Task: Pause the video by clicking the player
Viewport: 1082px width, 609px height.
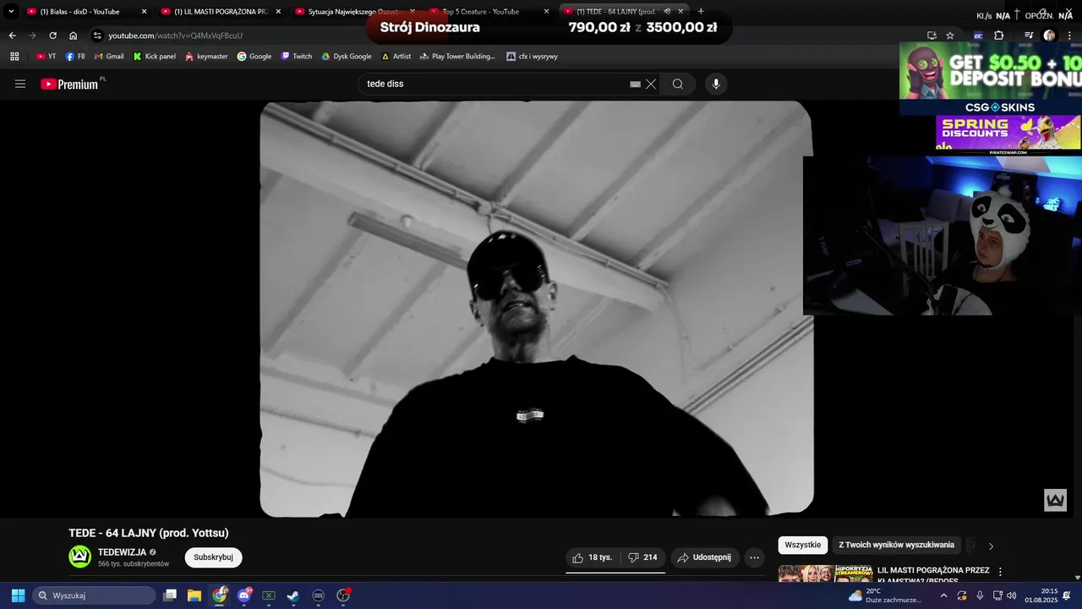Action: coord(536,309)
